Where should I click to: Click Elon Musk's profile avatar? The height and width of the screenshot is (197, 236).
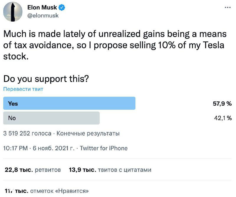(x=13, y=12)
